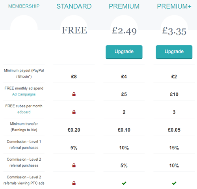The height and width of the screenshot is (189, 197).
Task: Click the £2.49 Premium price
Action: 124,31
